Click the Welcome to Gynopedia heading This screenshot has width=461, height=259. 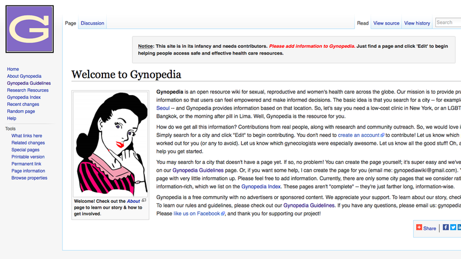(x=126, y=75)
